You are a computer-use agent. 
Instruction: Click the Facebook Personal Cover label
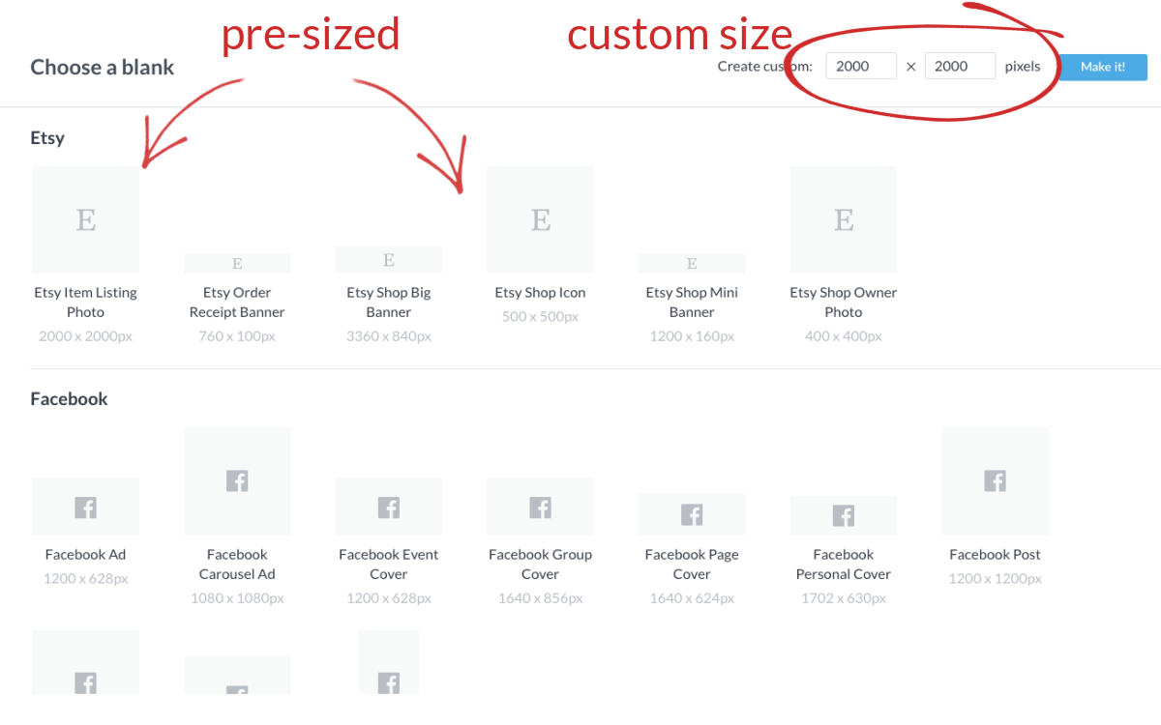click(844, 565)
